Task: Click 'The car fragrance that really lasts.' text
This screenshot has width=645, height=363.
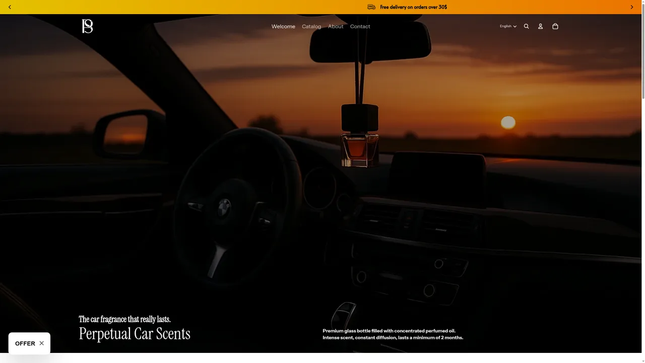Action: tap(124, 319)
